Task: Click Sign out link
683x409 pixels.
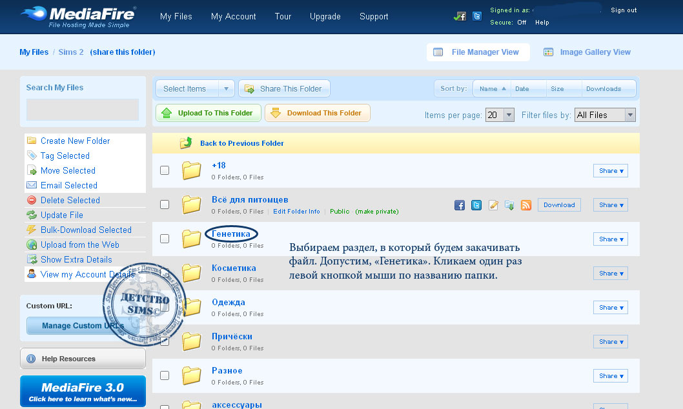Action: (624, 10)
